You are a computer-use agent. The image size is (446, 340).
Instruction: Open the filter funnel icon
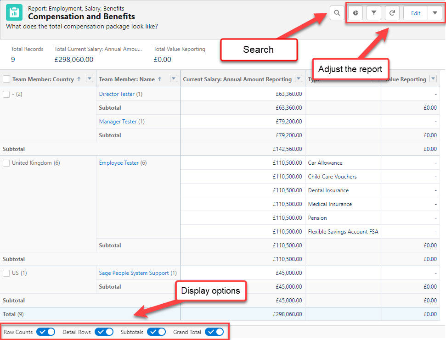pos(374,13)
